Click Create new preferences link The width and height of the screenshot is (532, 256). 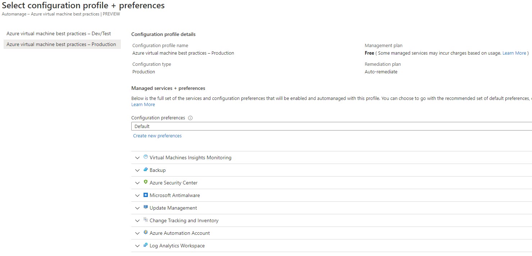click(x=157, y=136)
